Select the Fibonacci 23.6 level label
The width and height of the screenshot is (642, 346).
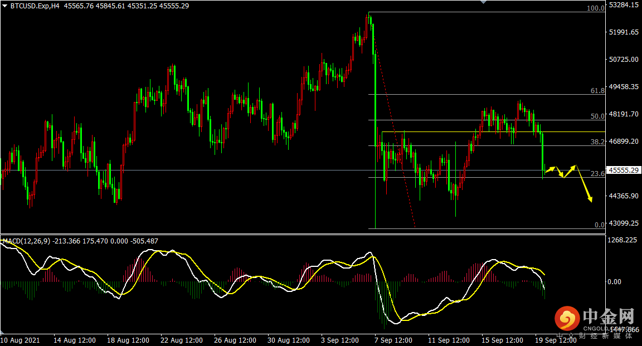[x=597, y=174]
